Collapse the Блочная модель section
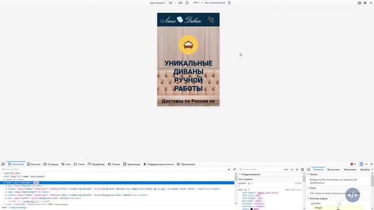This screenshot has width=374, height=210. click(308, 198)
